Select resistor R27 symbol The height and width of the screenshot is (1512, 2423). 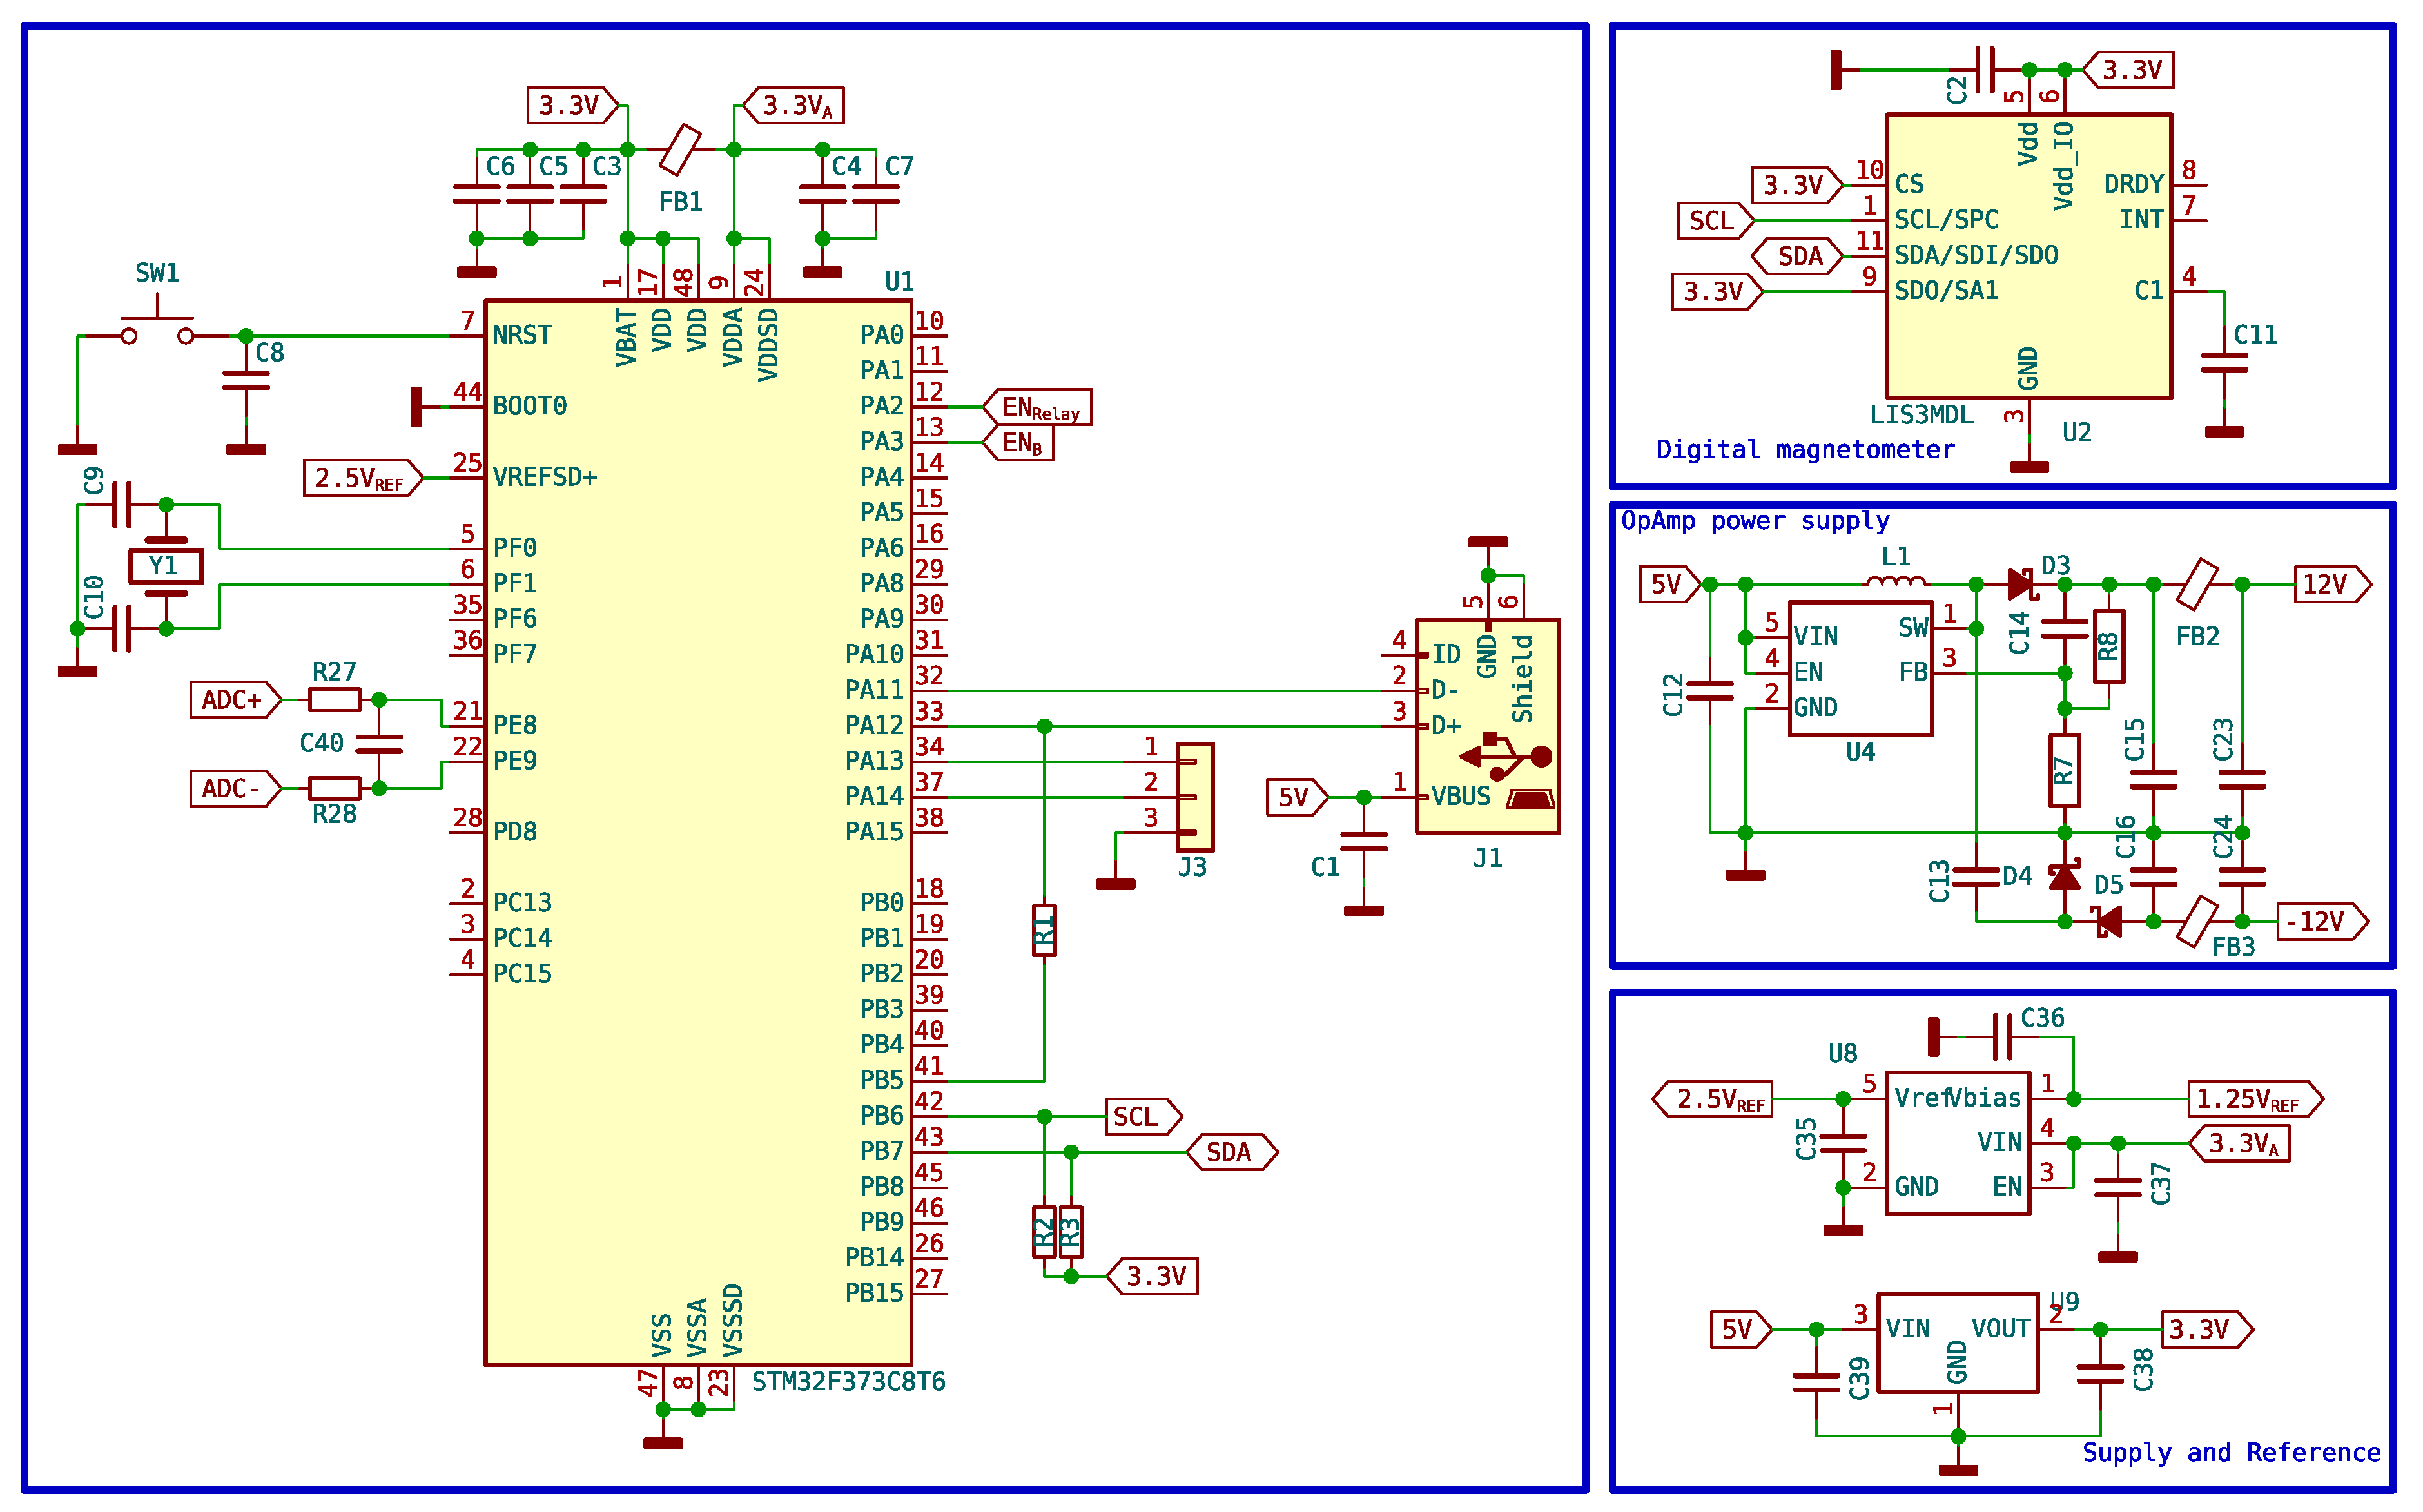pyautogui.click(x=334, y=700)
